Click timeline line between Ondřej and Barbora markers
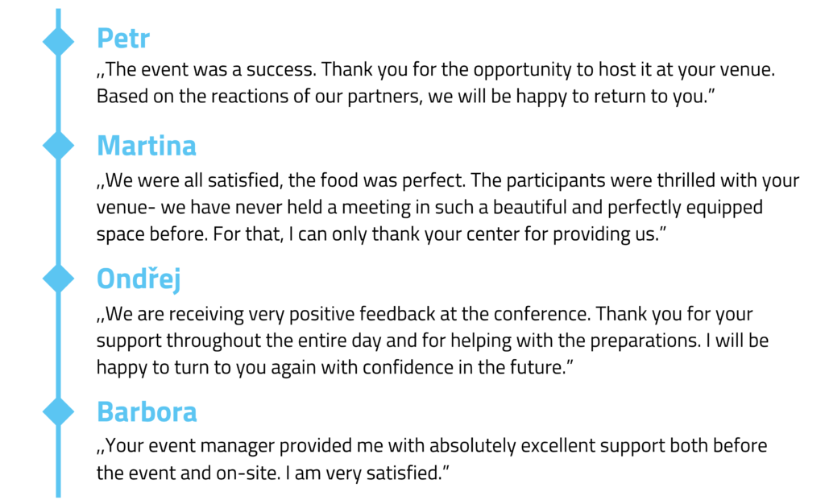The width and height of the screenshot is (825, 504). [58, 345]
